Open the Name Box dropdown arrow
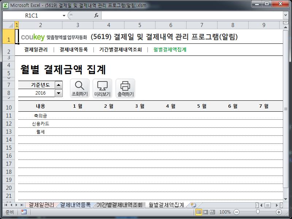The height and width of the screenshot is (219, 292). click(64, 16)
